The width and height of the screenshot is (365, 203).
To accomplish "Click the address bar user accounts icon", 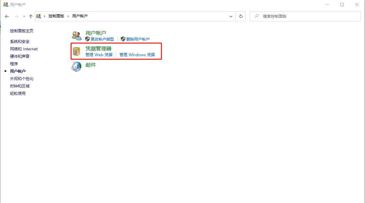I will pyautogui.click(x=39, y=16).
